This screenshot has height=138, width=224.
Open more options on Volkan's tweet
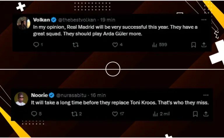pos(204,20)
